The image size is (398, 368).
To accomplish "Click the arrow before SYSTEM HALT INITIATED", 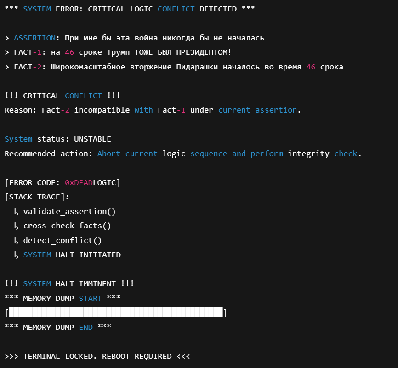I will point(16,255).
